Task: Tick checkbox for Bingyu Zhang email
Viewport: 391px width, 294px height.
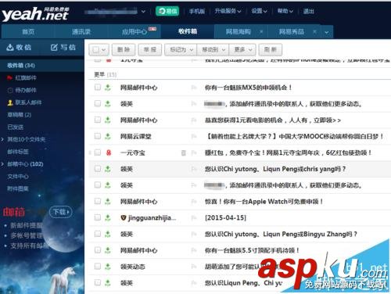Action: (x=98, y=234)
